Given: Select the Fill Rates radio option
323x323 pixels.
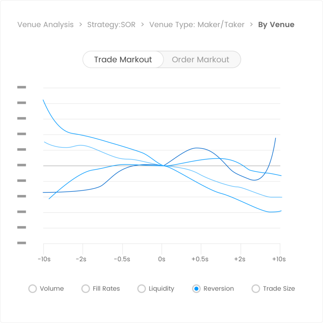Looking at the screenshot, I should 86,289.
